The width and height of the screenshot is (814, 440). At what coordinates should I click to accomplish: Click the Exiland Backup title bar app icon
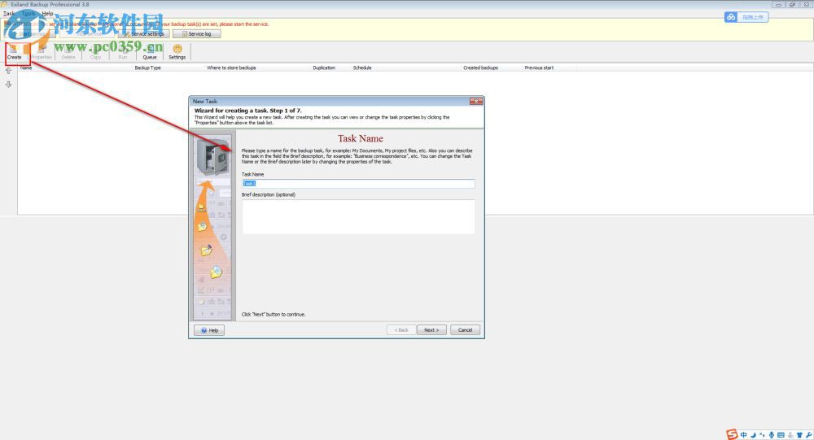pyautogui.click(x=4, y=4)
